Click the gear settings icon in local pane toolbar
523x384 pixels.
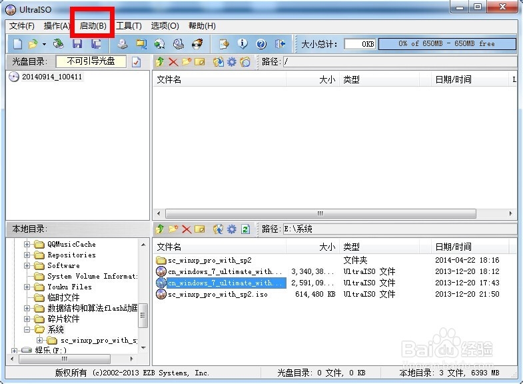[231, 229]
